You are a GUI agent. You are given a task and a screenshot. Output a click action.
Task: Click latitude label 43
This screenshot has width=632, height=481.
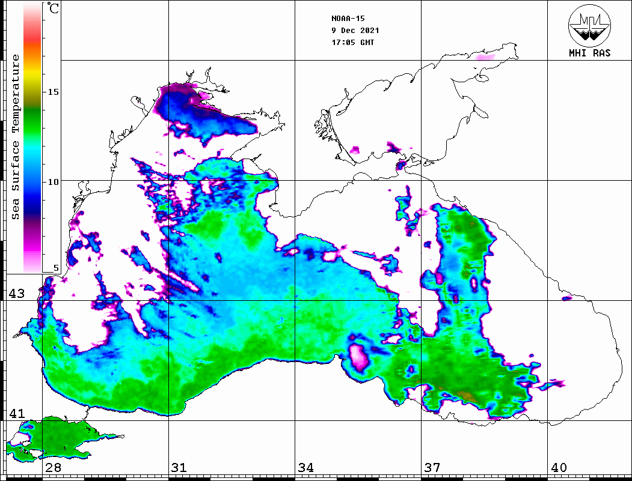click(x=16, y=294)
